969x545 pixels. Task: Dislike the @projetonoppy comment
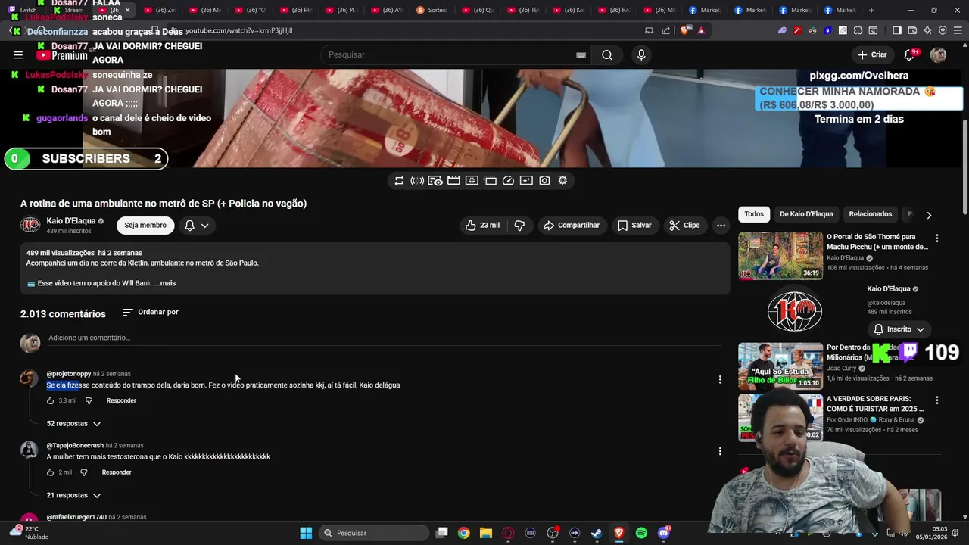tap(89, 400)
